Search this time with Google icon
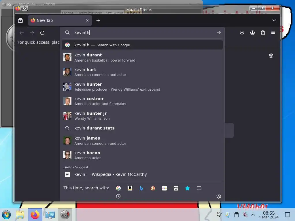This screenshot has width=295, height=221. 118,188
